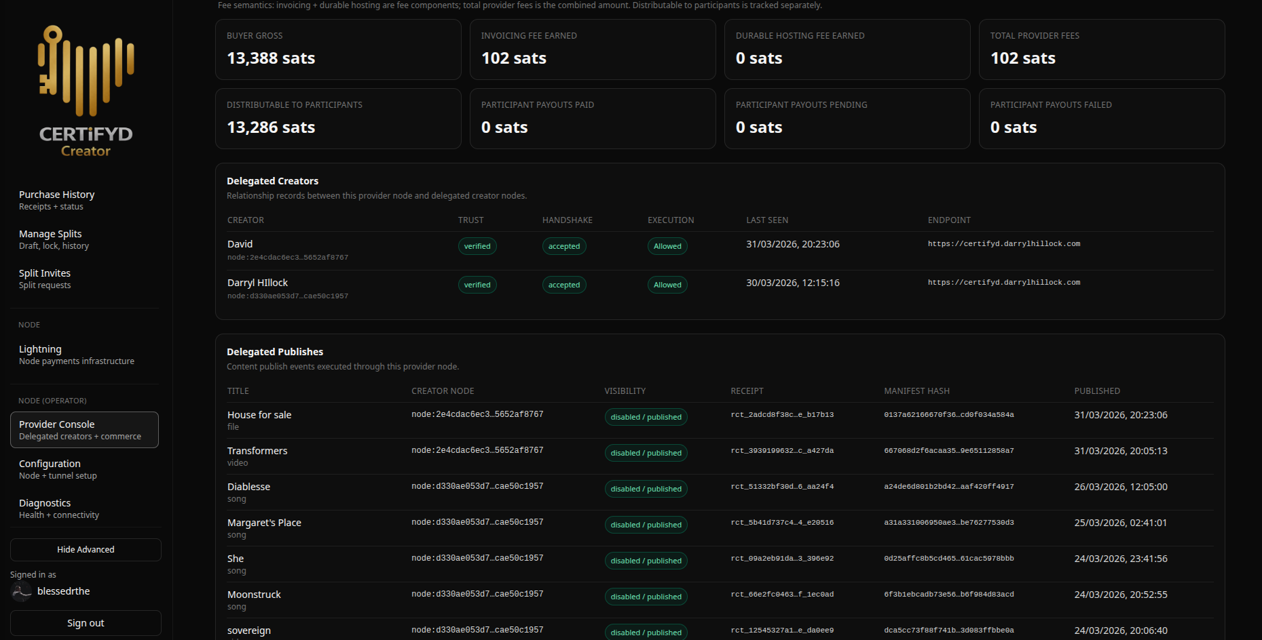Click David's node ID 2e4cdac6ec3

click(288, 258)
